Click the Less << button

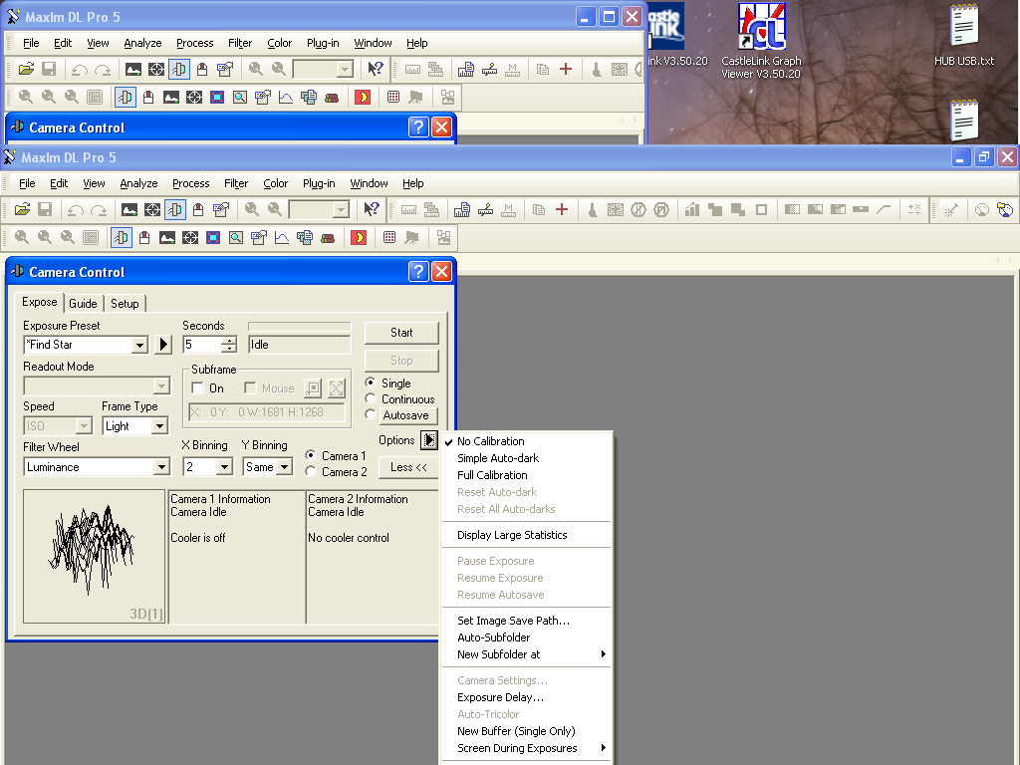408,467
